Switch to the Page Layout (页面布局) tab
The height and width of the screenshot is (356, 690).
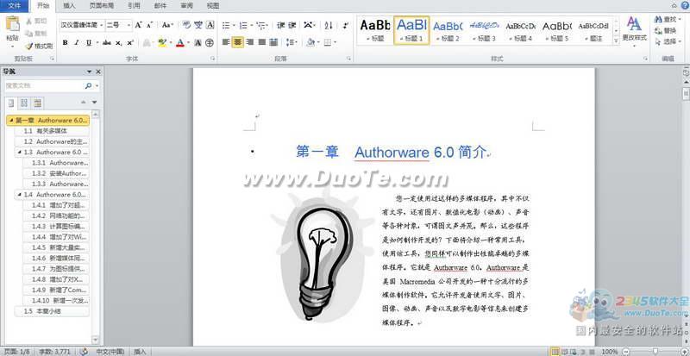tap(102, 6)
